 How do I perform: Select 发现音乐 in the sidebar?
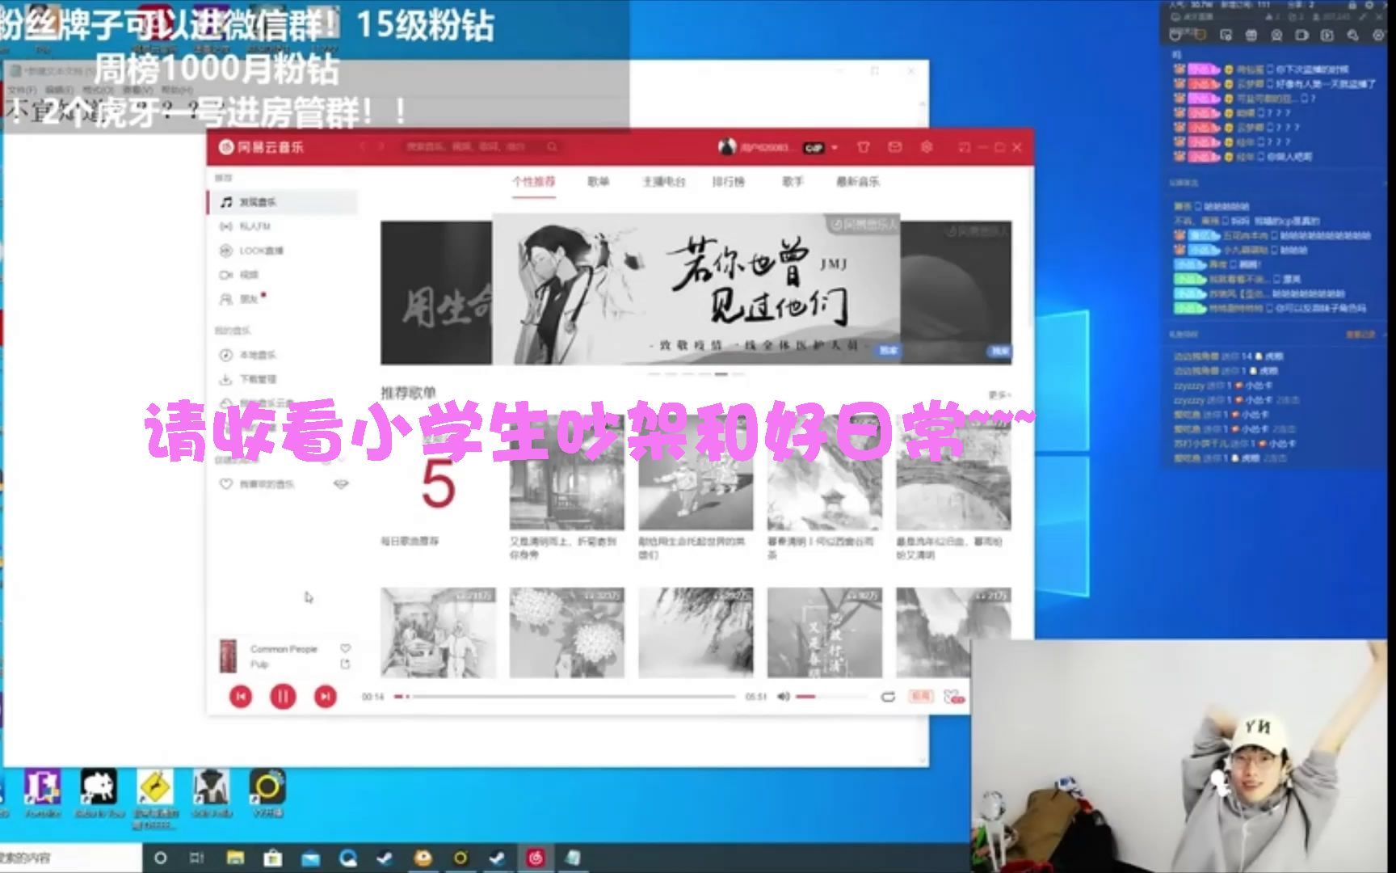coord(282,202)
